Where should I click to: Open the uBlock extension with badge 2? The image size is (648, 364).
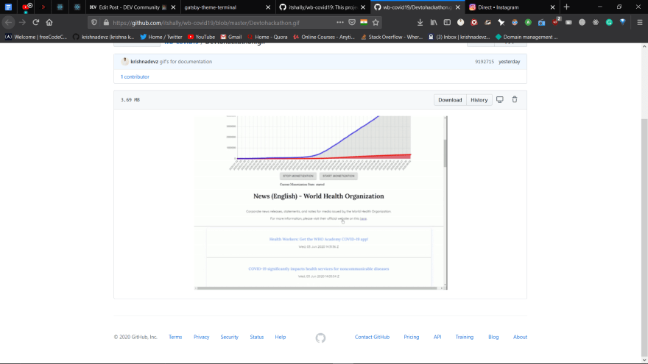coord(556,22)
